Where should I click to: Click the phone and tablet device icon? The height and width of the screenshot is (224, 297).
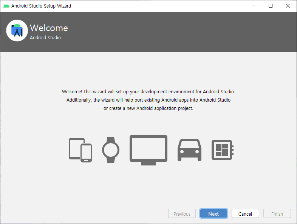coord(80,150)
